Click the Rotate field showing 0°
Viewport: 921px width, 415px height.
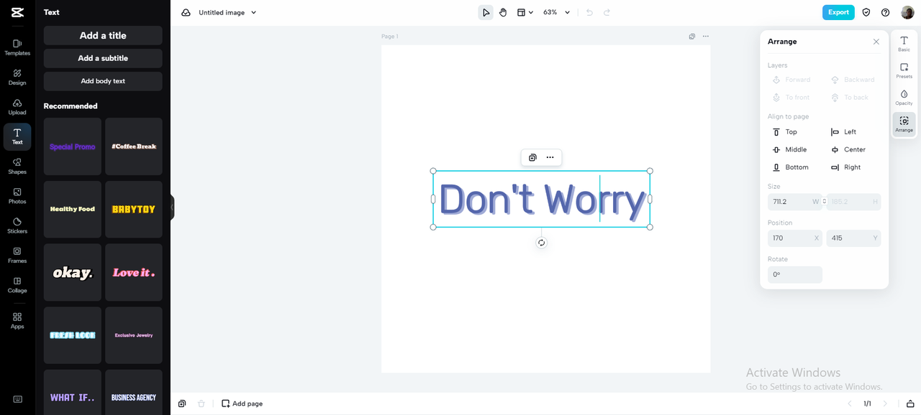pyautogui.click(x=795, y=274)
